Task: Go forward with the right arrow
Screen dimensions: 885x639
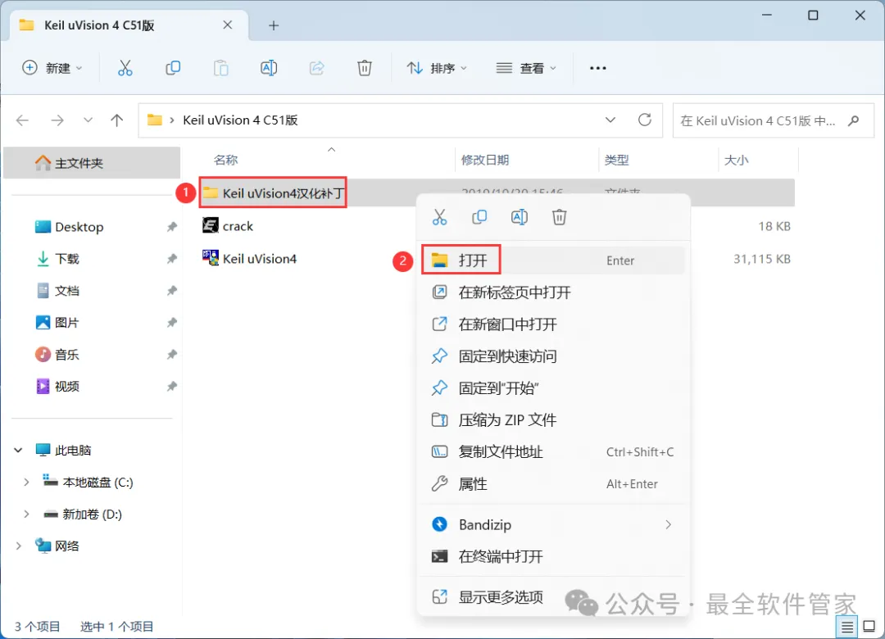Action: 57,120
